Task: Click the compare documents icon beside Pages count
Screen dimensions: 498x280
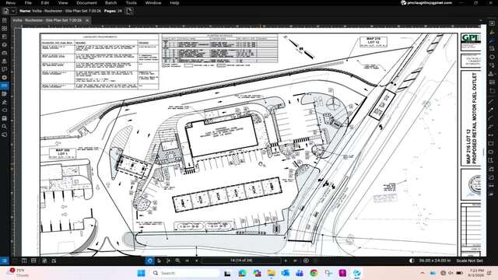Action: point(129,11)
